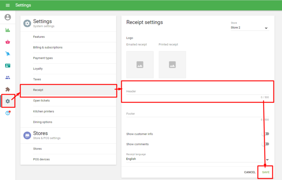282x180 pixels.
Task: Open the Reports bar chart icon
Action: pyautogui.click(x=8, y=30)
